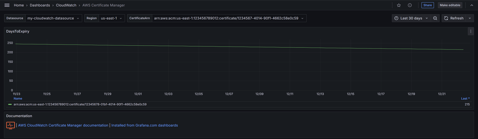
Task: Click the Datasource label
Action: tap(15, 18)
